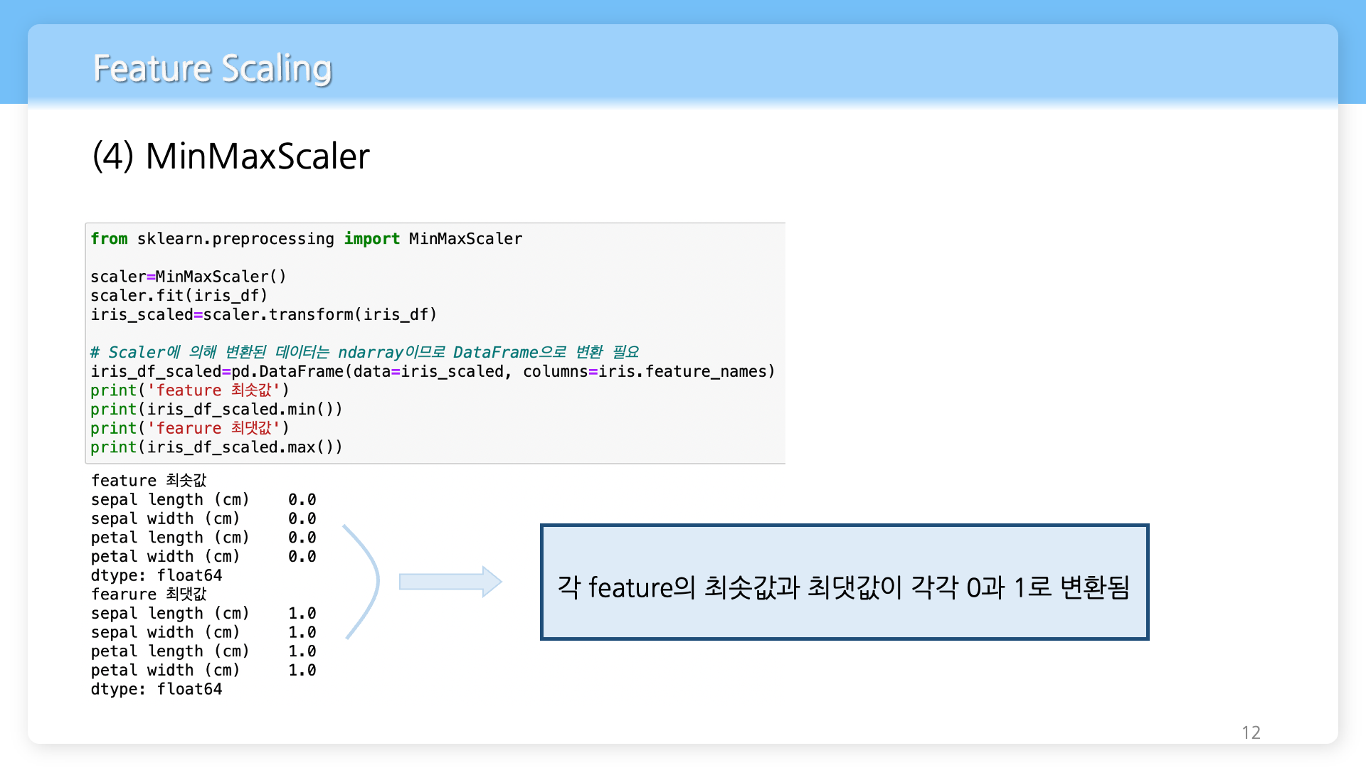Image resolution: width=1366 pixels, height=768 pixels.
Task: Click print(iris_df_scaled.min()) line
Action: click(x=216, y=410)
